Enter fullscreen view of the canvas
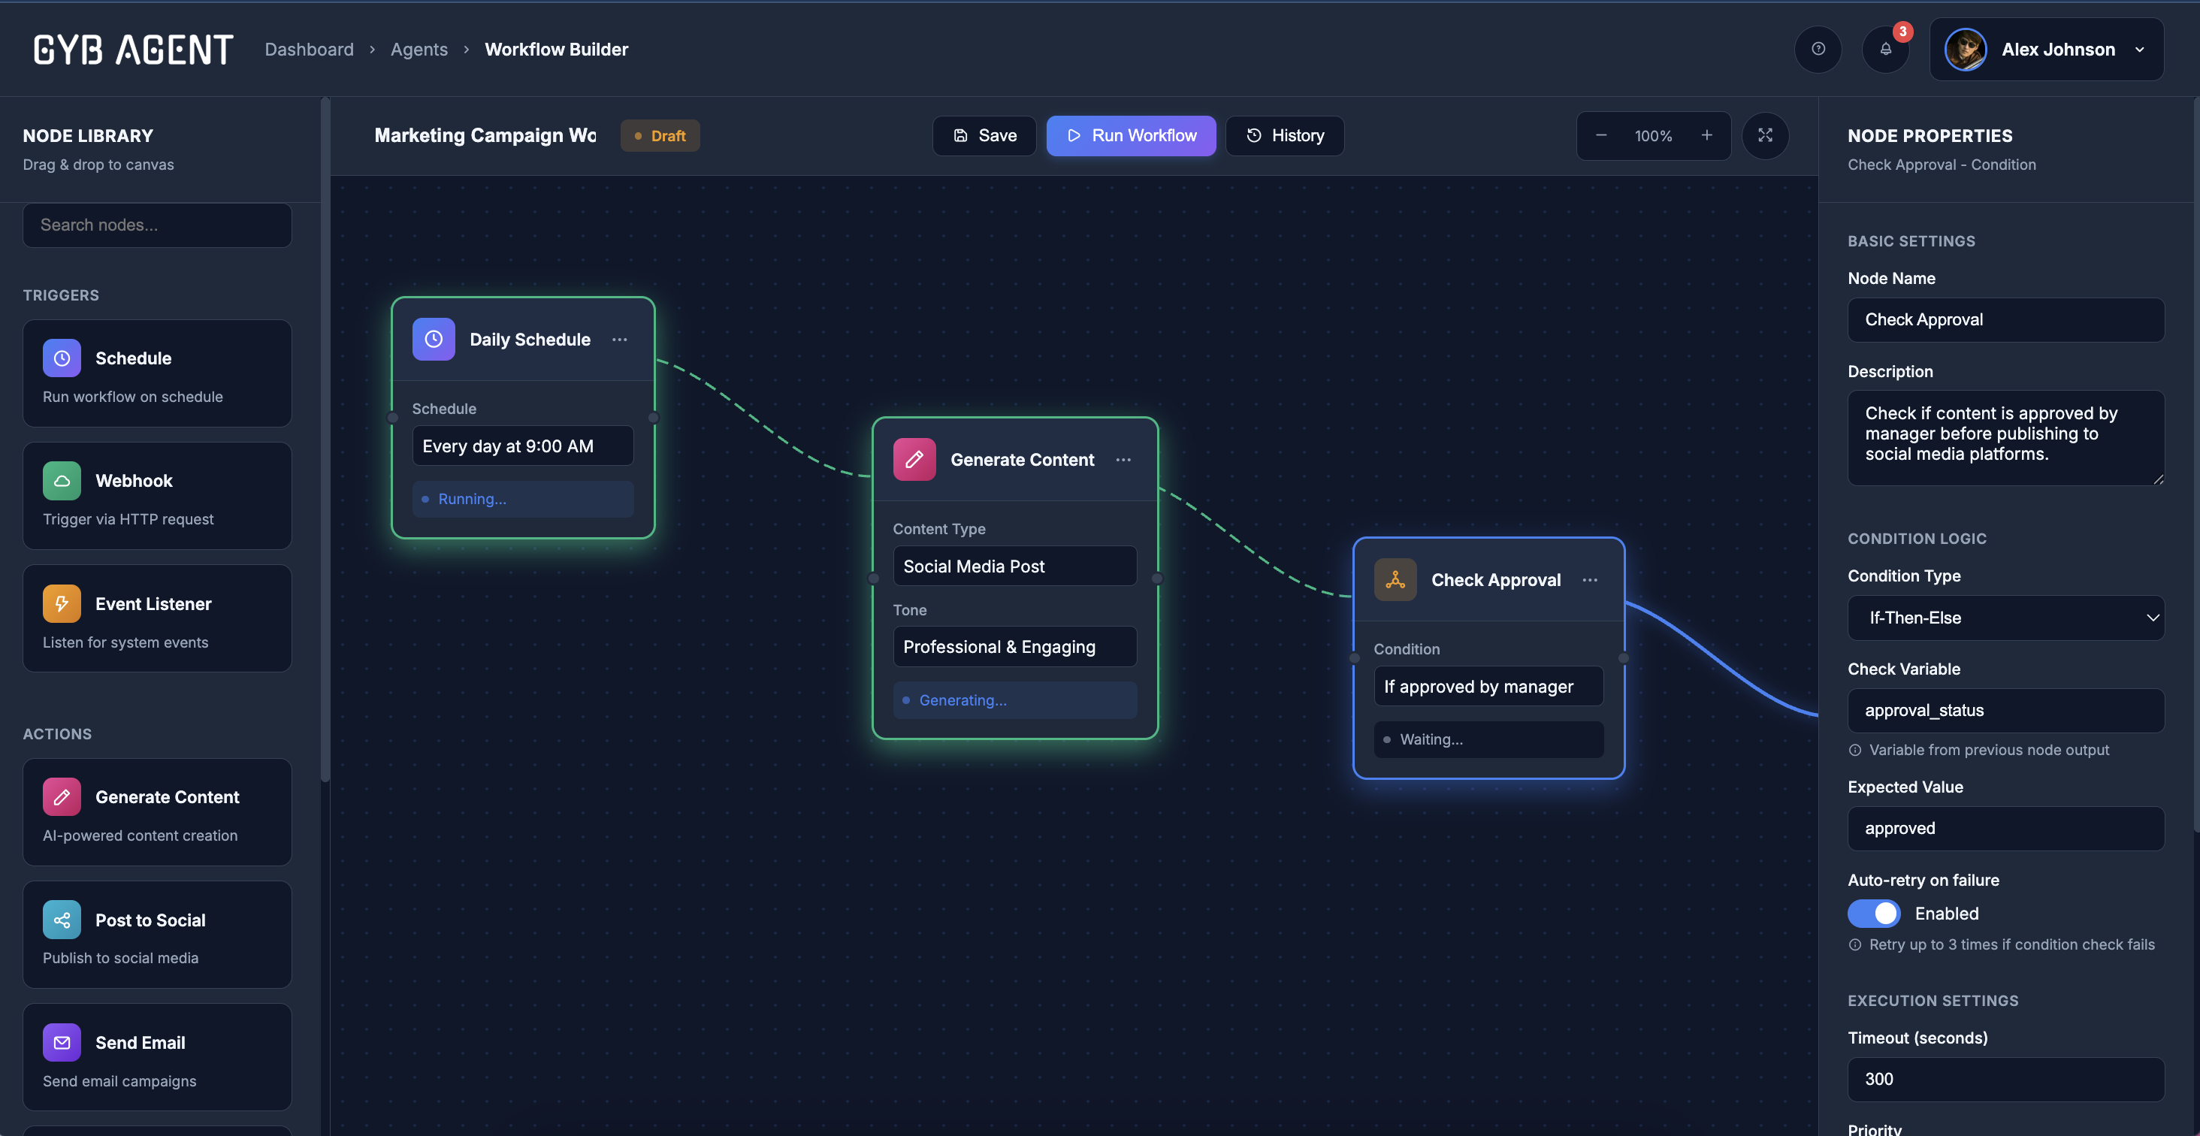The height and width of the screenshot is (1136, 2200). click(1765, 135)
